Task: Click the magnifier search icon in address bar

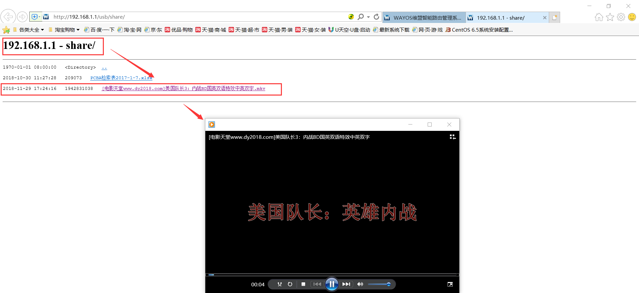Action: (x=360, y=17)
